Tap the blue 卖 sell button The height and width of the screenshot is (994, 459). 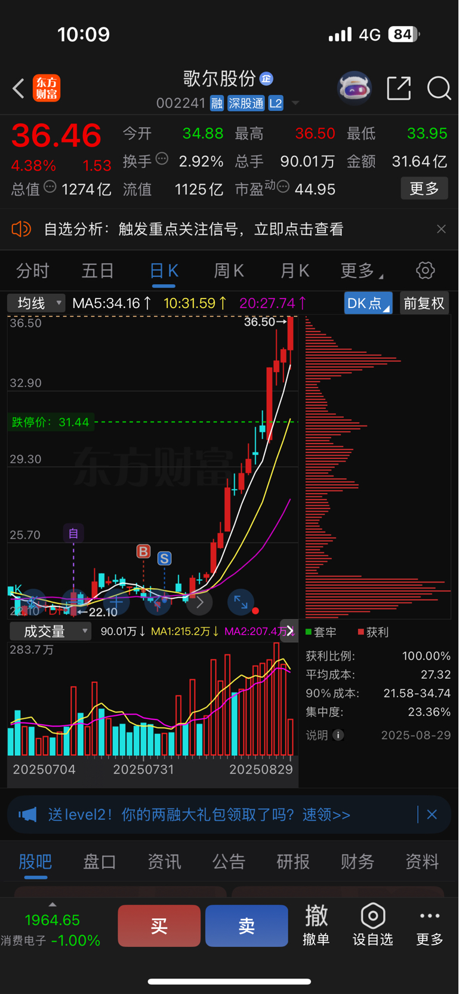pos(247,926)
